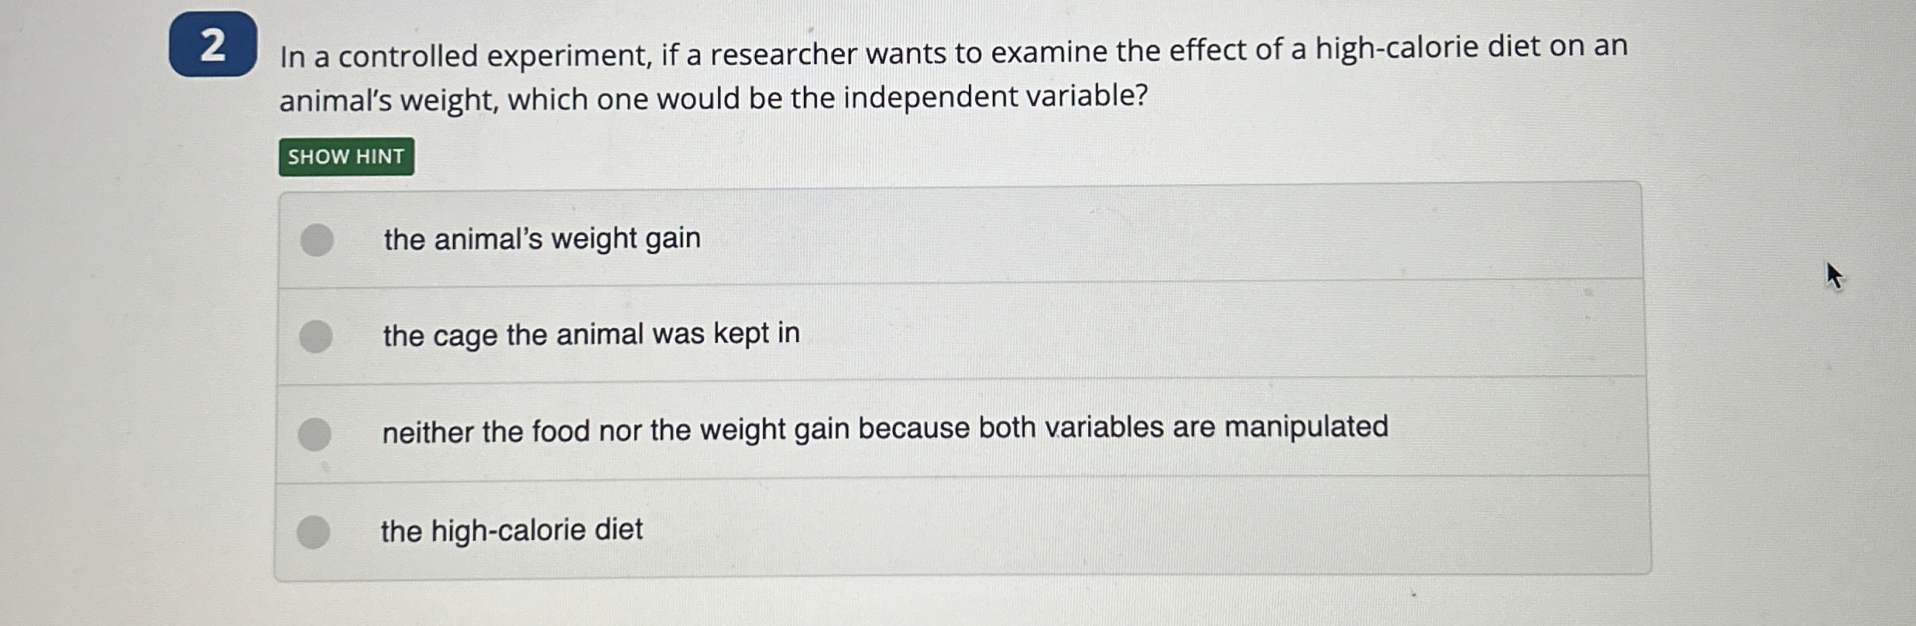Select radio button for "the cage the animal was kept in"
Viewport: 1916px width, 626px height.
[318, 335]
